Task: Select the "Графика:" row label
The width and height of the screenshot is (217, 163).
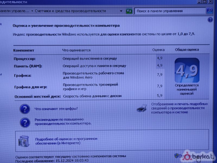Action: [23, 76]
